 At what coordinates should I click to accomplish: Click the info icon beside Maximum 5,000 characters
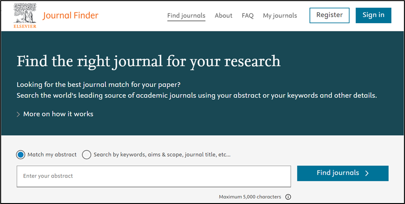288,197
